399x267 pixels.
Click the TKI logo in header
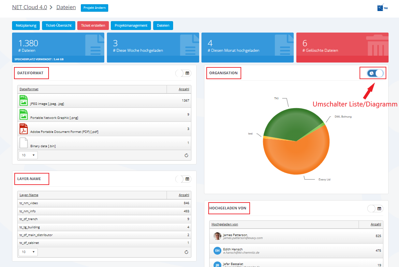click(382, 7)
